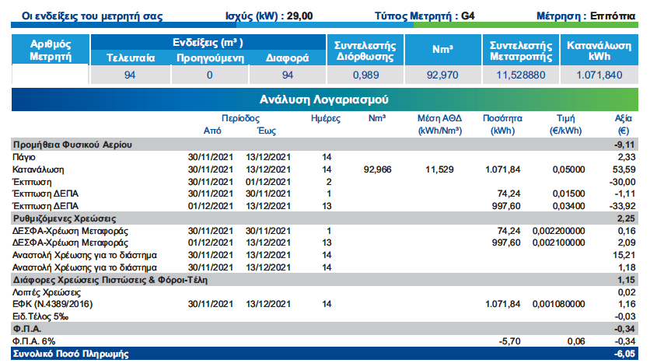Click the 'Συντελεστής Διόρθωσης' column header
The width and height of the screenshot is (657, 363).
click(x=365, y=51)
